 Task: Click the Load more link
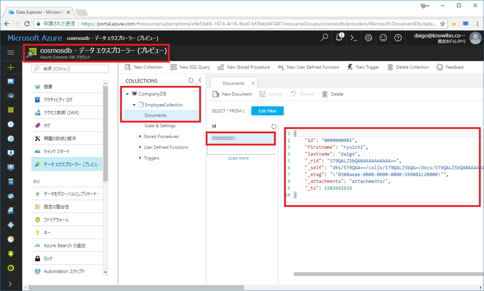pyautogui.click(x=238, y=158)
